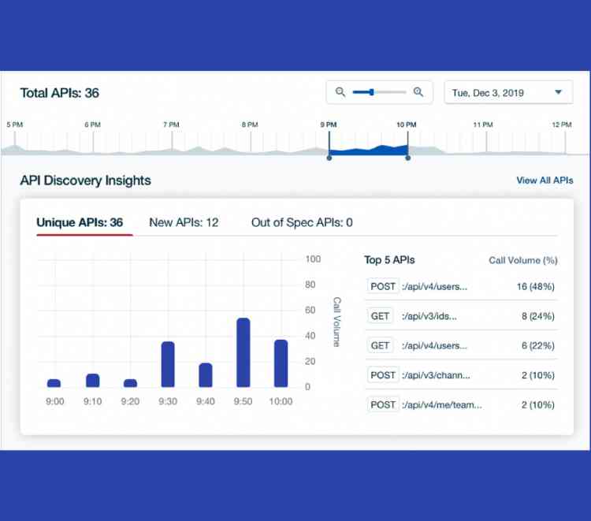The width and height of the screenshot is (591, 521).
Task: Switch to the Out of Spec APIs: 0 tab
Action: (302, 222)
